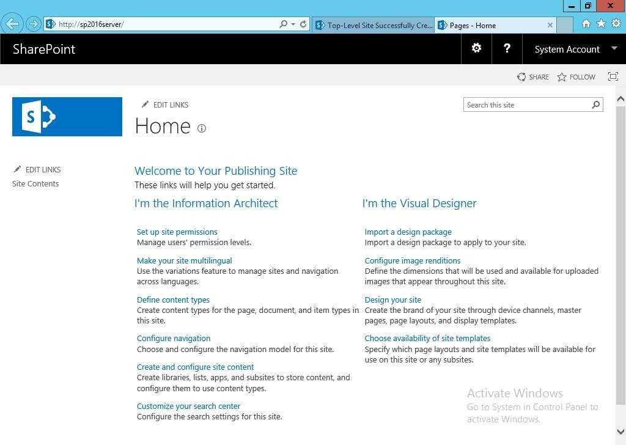This screenshot has height=445, width=626.
Task: Open Set up site permissions link
Action: coord(177,232)
